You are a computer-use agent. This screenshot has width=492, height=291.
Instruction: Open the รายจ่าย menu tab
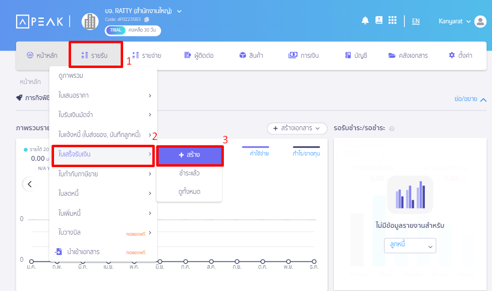(x=146, y=55)
